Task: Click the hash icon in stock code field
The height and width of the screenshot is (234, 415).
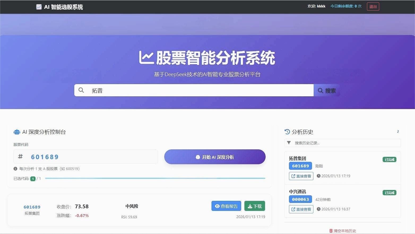Action: coord(20,157)
